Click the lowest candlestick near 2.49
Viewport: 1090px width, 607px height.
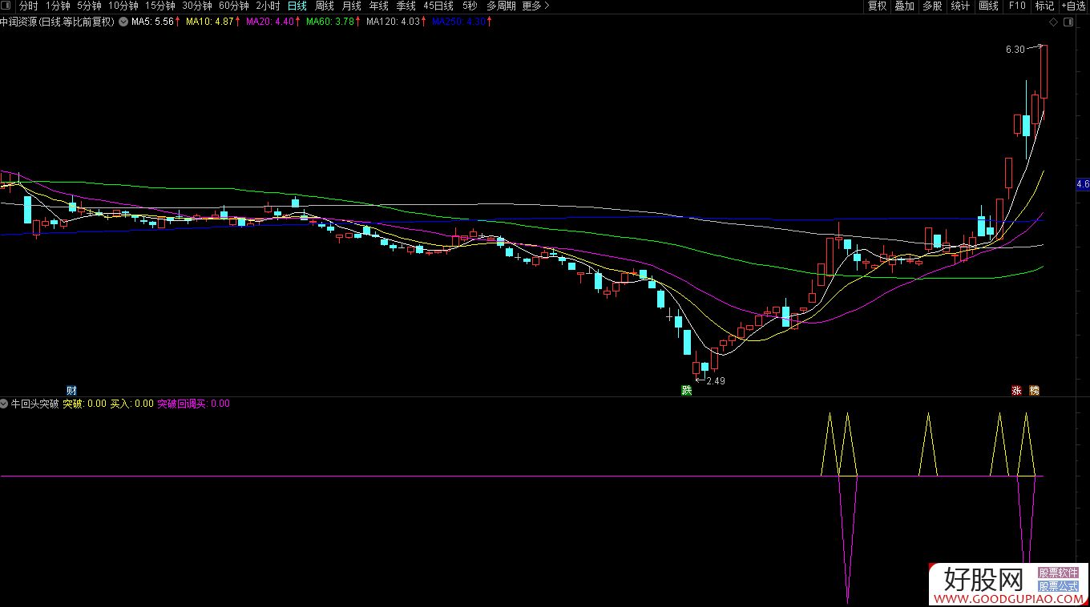pos(696,368)
